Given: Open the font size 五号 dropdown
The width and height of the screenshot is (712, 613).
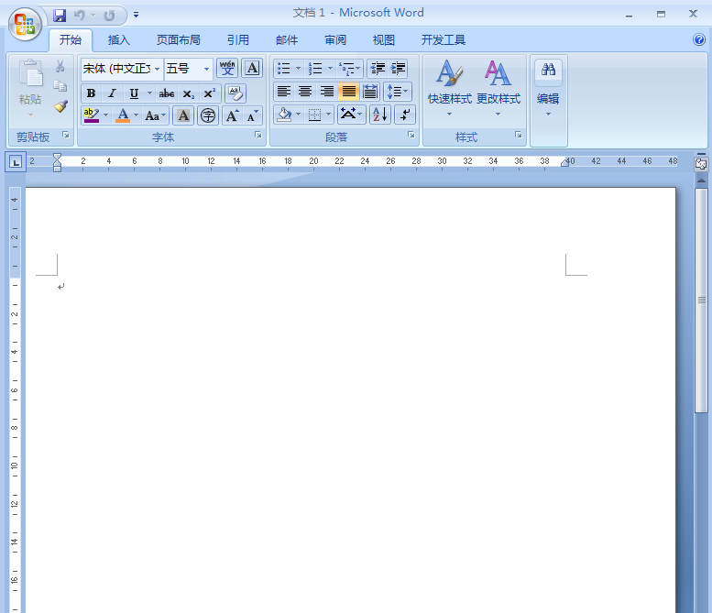Looking at the screenshot, I should pyautogui.click(x=206, y=69).
